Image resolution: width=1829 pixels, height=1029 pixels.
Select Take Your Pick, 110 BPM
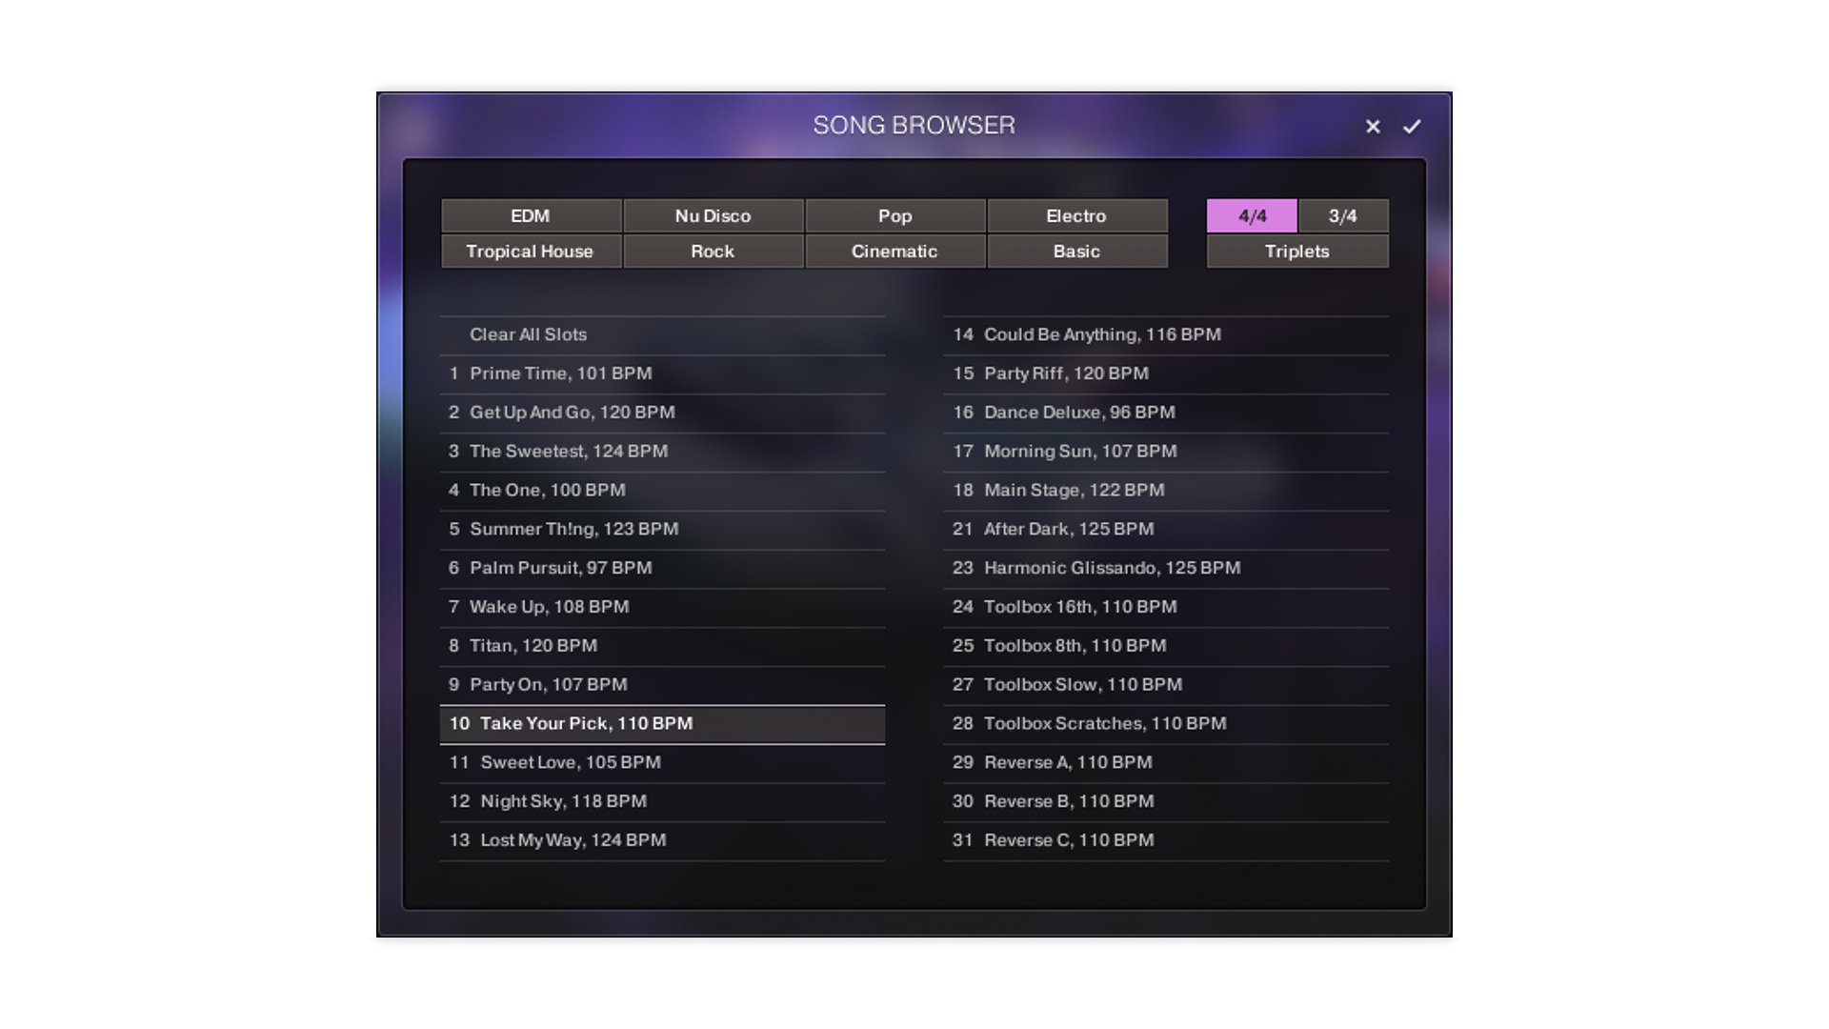586,724
